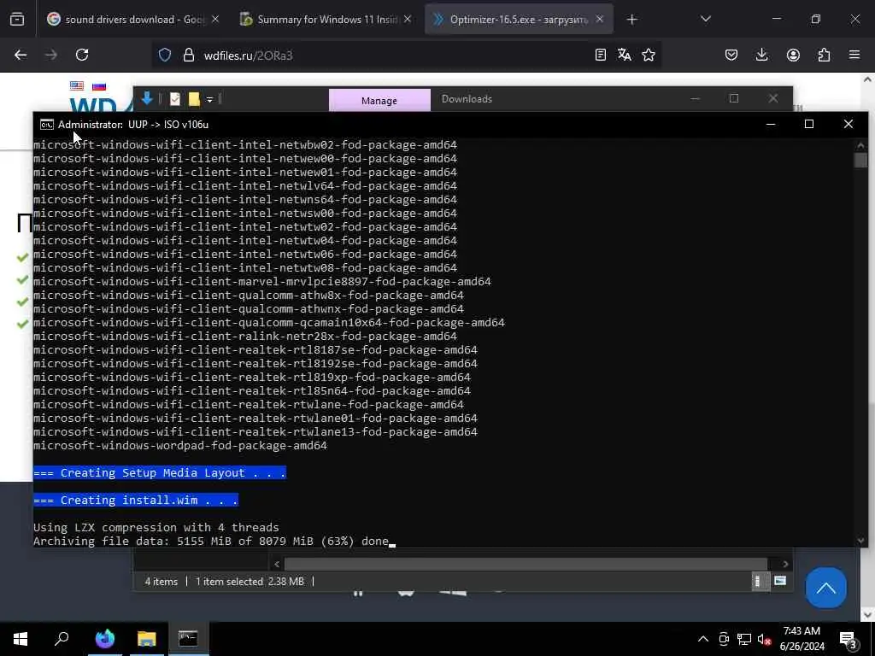875x656 pixels.
Task: Open Firefox account menu
Action: (793, 55)
